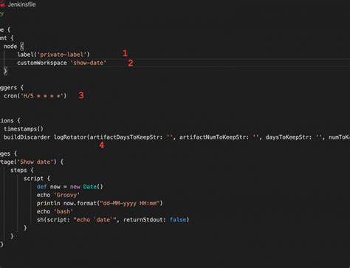Click 'logRotator' in the options block

pyautogui.click(x=70, y=137)
